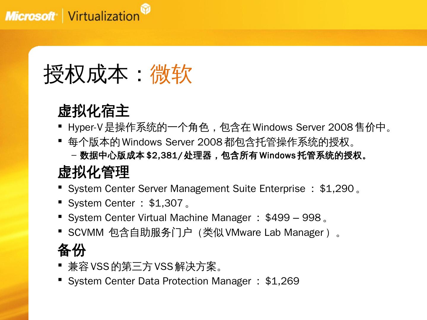Select the Server Management Suite Enterprise line
Image resolution: width=427 pixels, height=320 pixels.
tap(214, 189)
